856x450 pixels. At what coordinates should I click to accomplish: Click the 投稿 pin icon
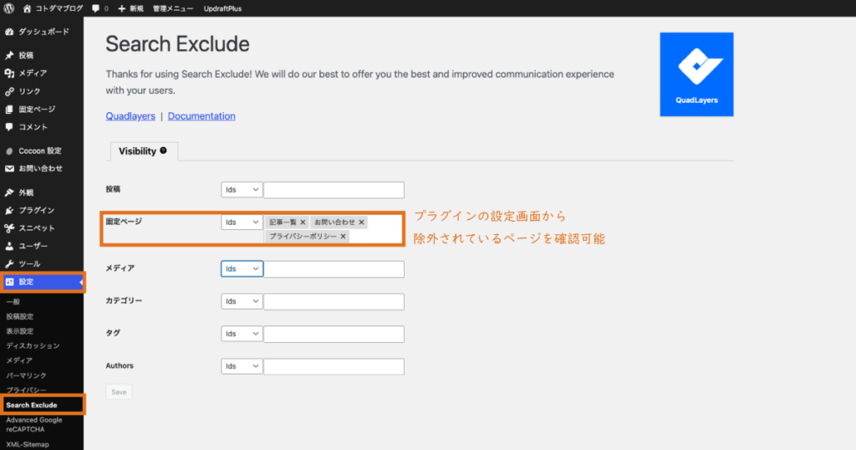coord(9,55)
